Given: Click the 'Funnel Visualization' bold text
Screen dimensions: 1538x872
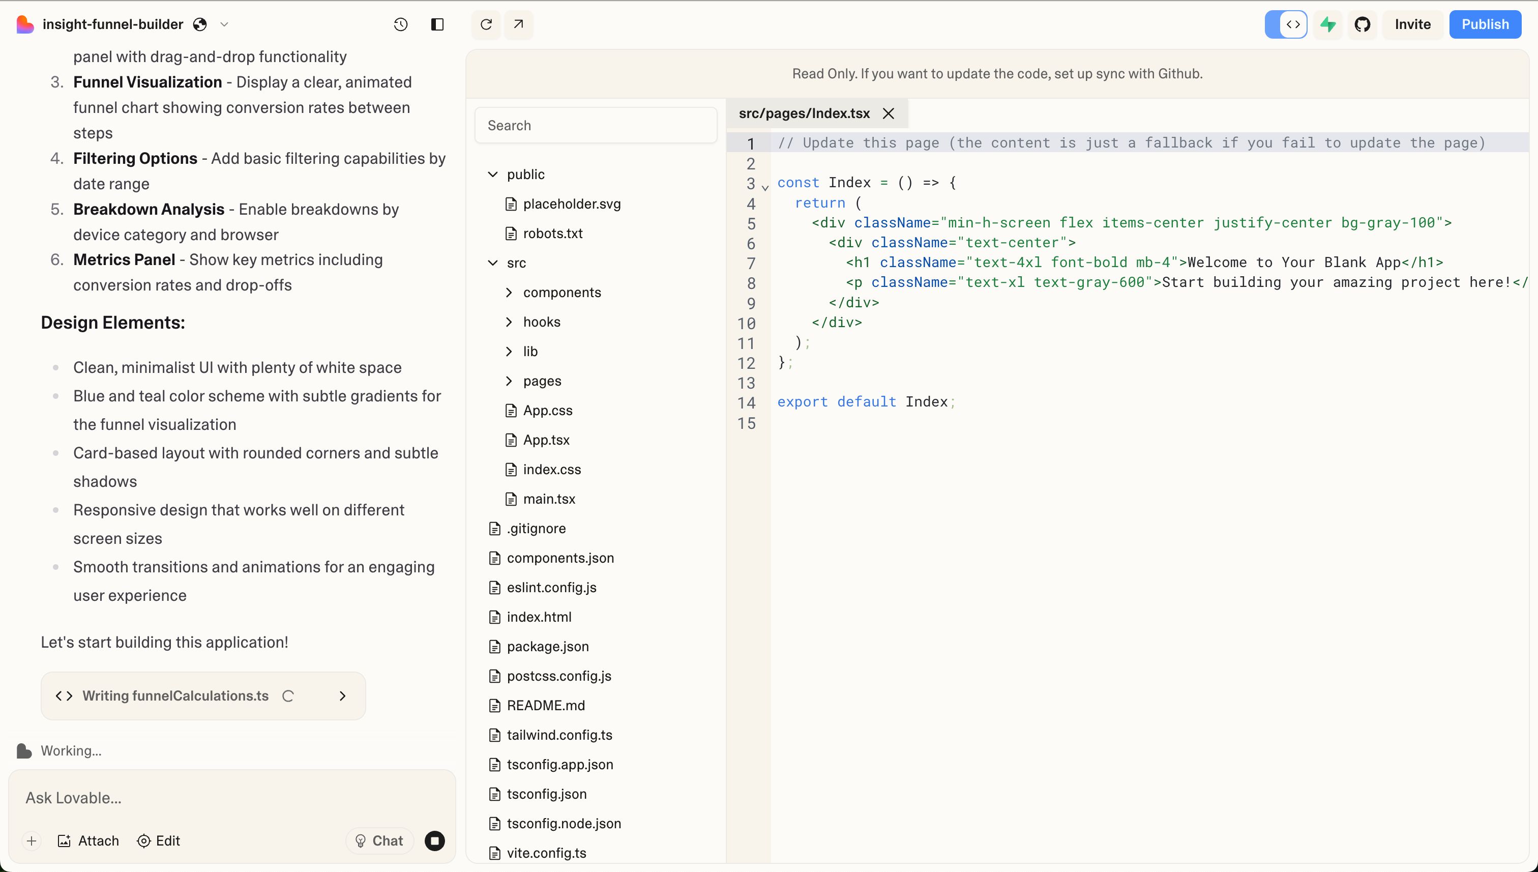Looking at the screenshot, I should pos(147,82).
